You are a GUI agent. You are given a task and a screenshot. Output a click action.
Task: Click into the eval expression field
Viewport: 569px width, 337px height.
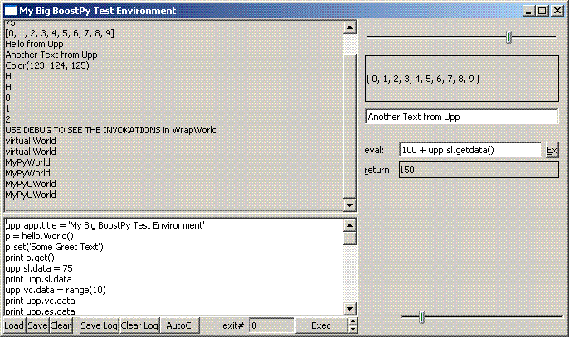tap(469, 150)
